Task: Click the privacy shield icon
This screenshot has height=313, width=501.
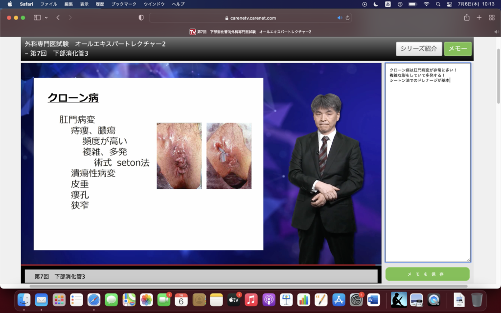Action: pyautogui.click(x=141, y=18)
